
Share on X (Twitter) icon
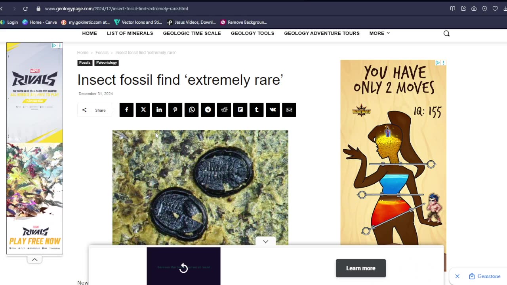click(143, 110)
